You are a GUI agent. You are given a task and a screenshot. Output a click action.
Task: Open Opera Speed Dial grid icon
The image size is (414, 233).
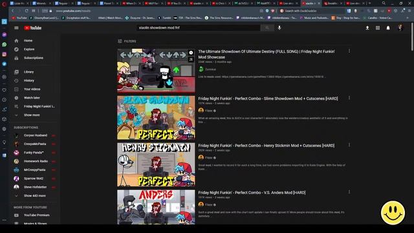(33, 11)
